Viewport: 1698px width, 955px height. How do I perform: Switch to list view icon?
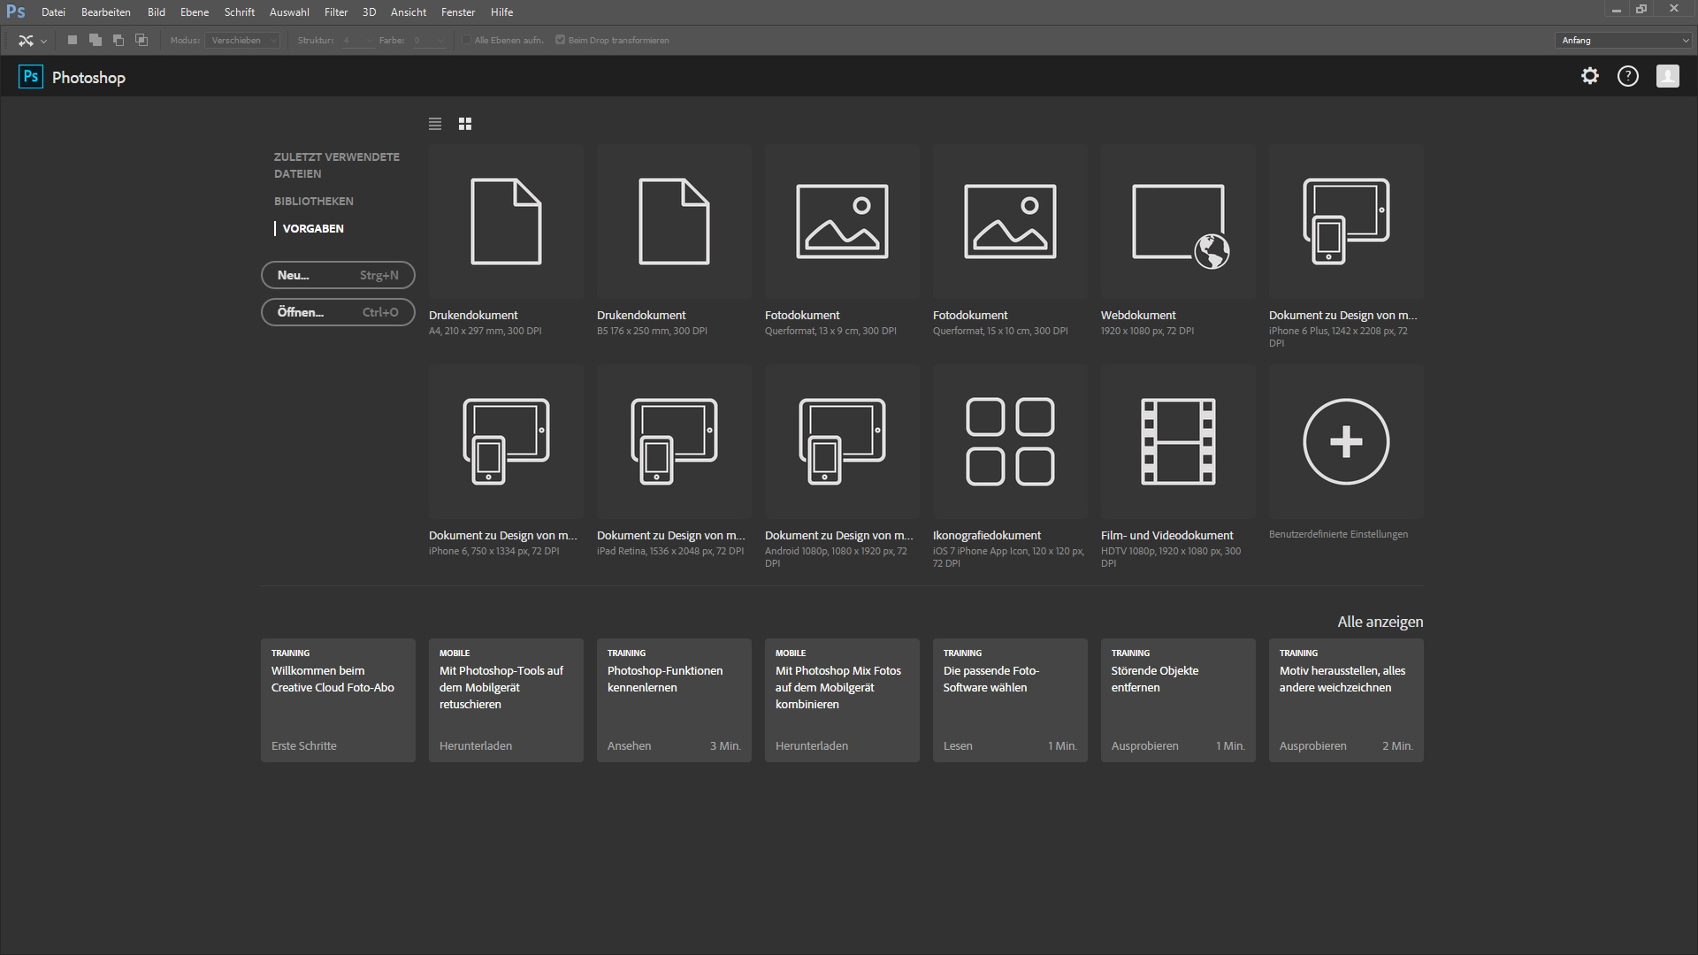(435, 124)
